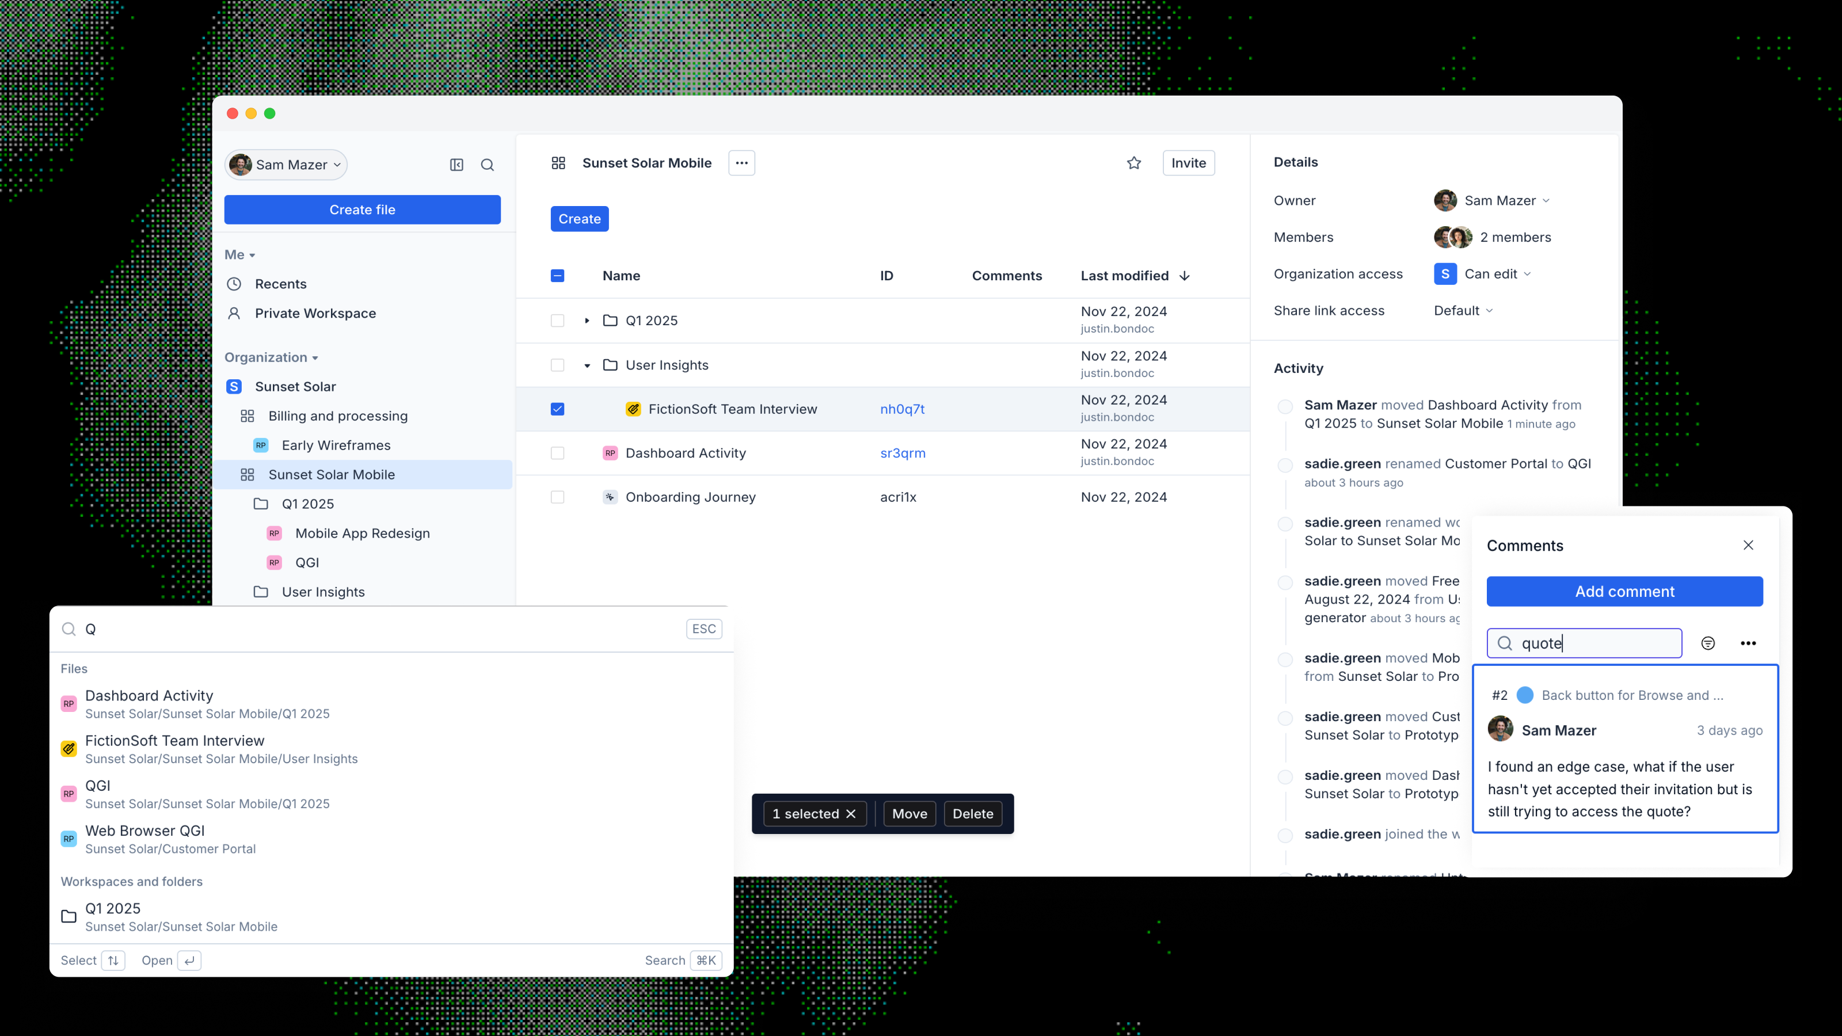Click the FictionSoft Team Interview yellow file icon
Image resolution: width=1842 pixels, height=1036 pixels.
tap(633, 409)
